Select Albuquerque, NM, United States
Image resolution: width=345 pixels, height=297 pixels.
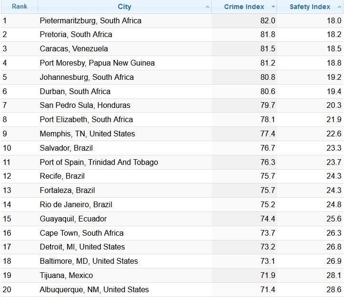click(94, 289)
